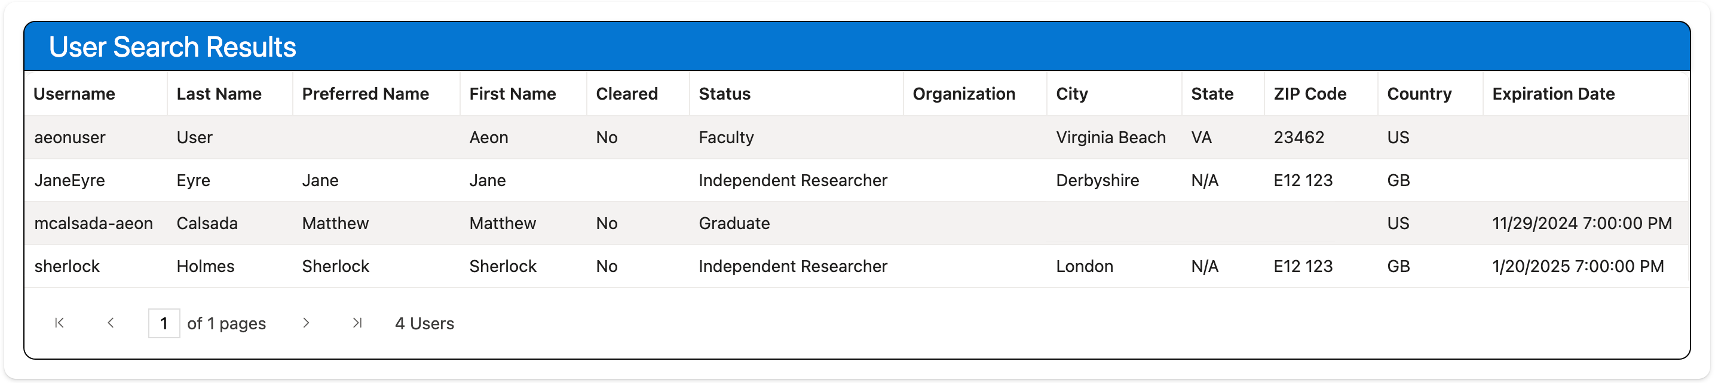Sort results by the Username column
Viewport: 1715px width, 383px height.
click(74, 94)
